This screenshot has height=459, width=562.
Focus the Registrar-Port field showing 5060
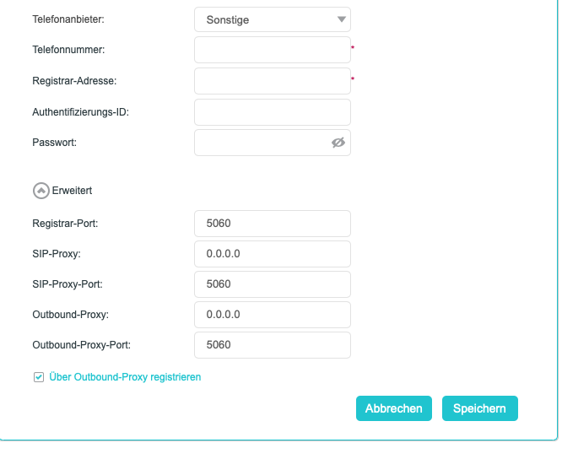point(272,224)
